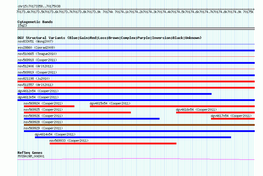Open the dgv4616n54 (Cooper2011) label
Screen dimensions: 263x176
[196, 110]
